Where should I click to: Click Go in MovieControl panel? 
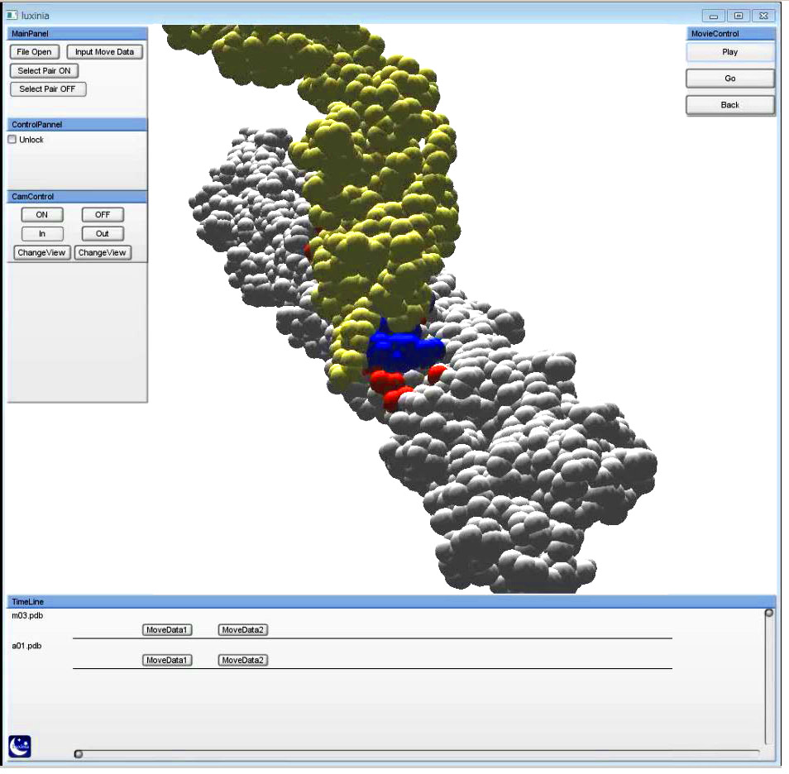(x=729, y=79)
